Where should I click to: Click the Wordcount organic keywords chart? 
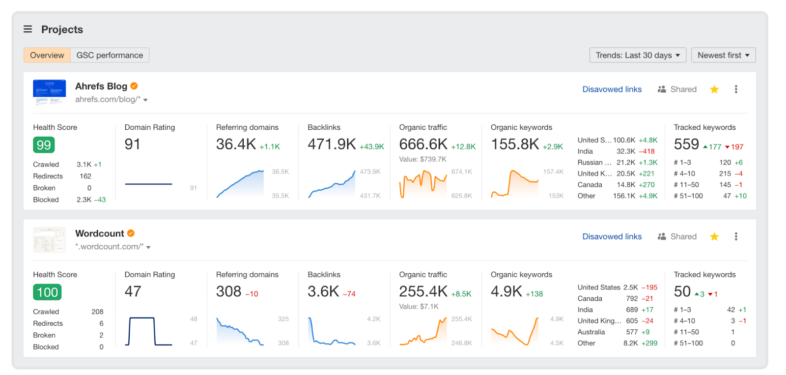point(515,331)
